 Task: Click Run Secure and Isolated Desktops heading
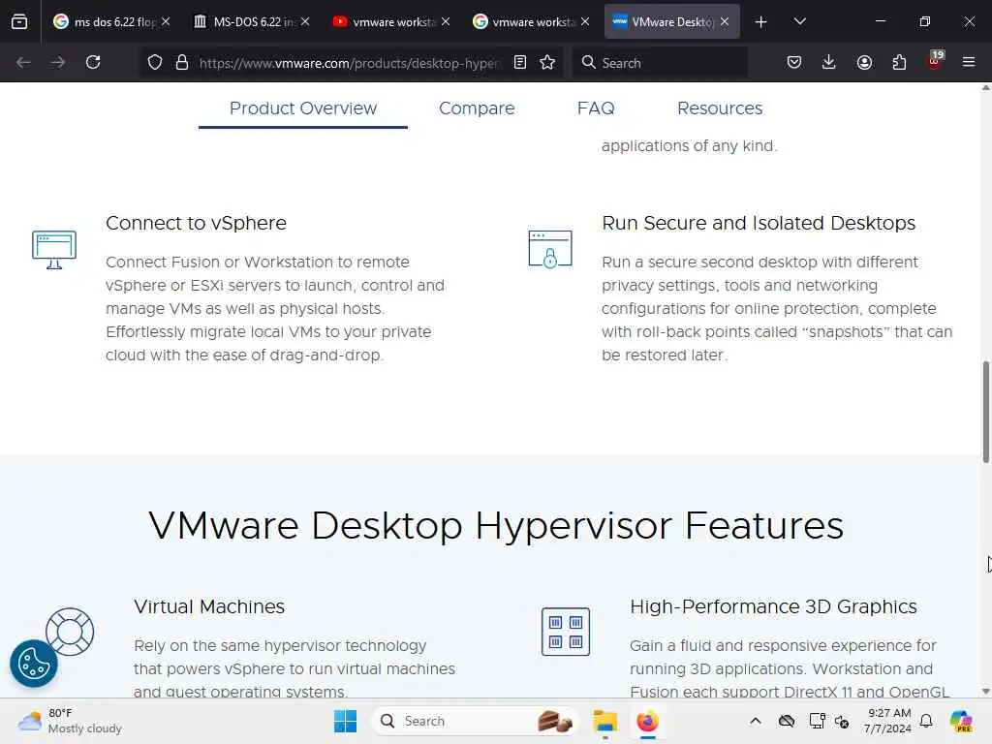[759, 223]
